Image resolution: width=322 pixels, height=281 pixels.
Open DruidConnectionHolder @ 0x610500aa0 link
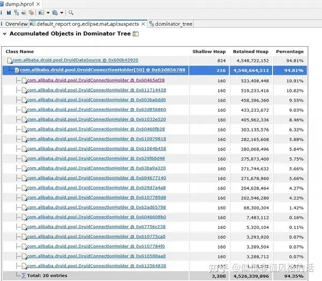[96, 256]
